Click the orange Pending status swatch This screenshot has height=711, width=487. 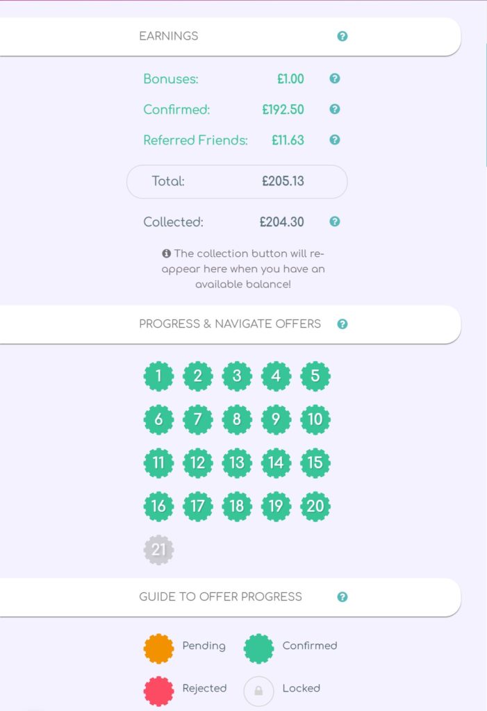click(x=158, y=649)
